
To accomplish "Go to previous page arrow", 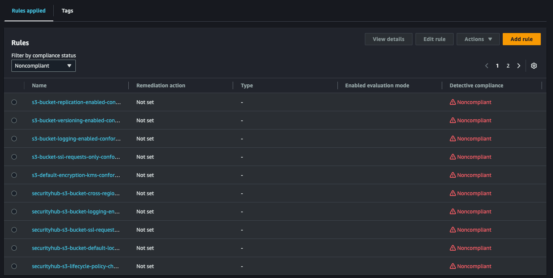I will 487,66.
